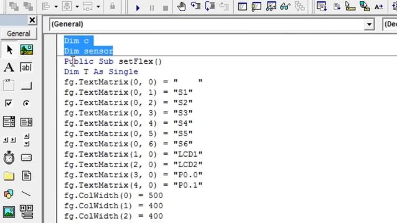This screenshot has height=223, width=397.
Task: Click the 'Public Sub setFlex()' line
Action: coord(113,61)
